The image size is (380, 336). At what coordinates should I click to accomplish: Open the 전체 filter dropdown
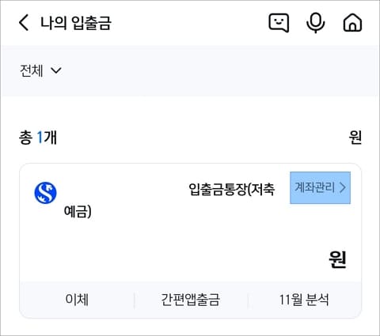click(x=40, y=70)
